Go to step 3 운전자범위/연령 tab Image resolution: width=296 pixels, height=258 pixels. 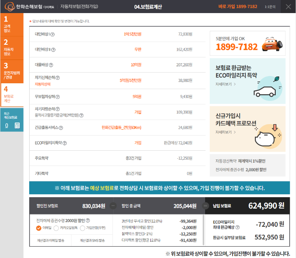pos(12,71)
